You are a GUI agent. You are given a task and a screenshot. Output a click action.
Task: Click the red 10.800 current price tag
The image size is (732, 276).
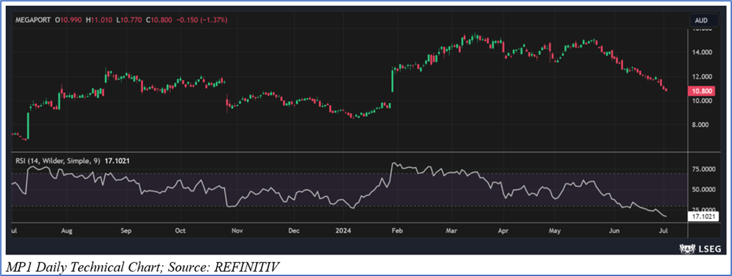(701, 90)
